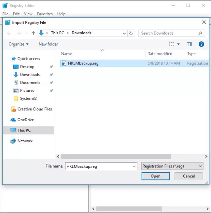Click the HKLMbackup.reg file icon
Image resolution: width=211 pixels, height=213 pixels.
point(64,63)
